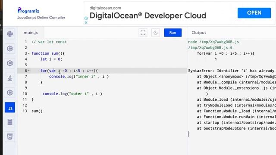Click the console.log("outer i", i) line
276x155 pixels.
pos(72,94)
